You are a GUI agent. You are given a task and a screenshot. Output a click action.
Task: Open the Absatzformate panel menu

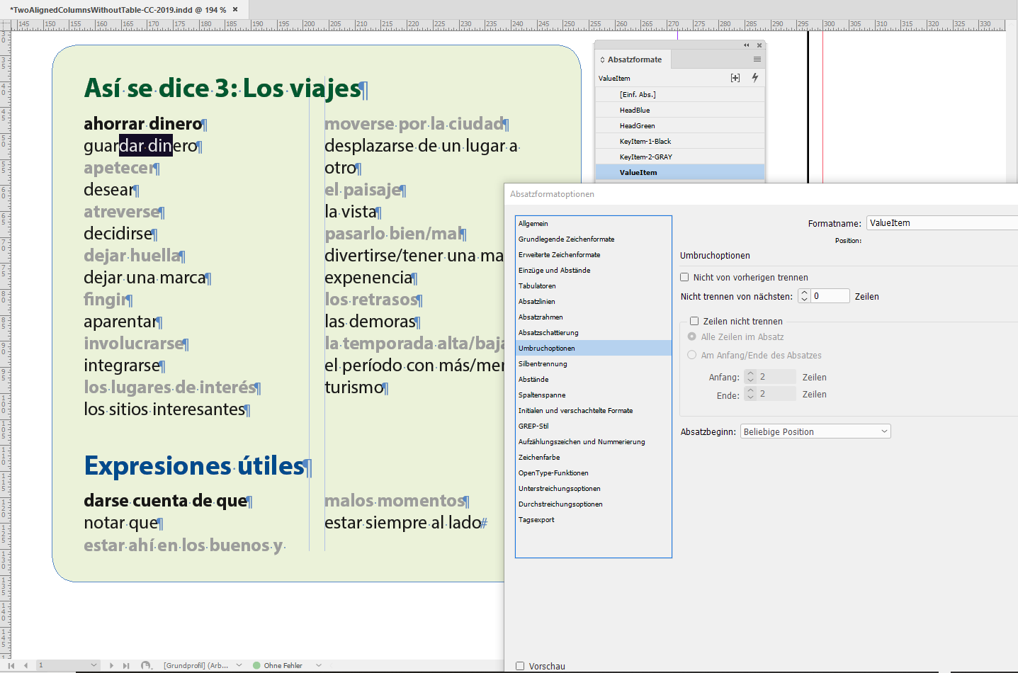757,60
